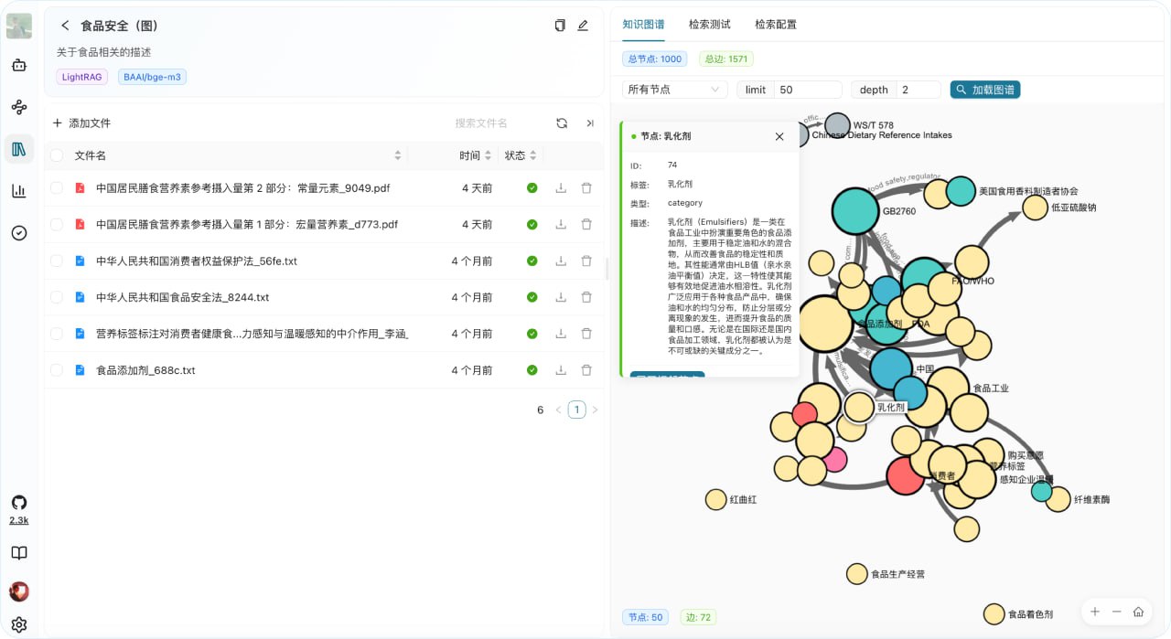Open settings gear in left sidebar

click(x=19, y=625)
